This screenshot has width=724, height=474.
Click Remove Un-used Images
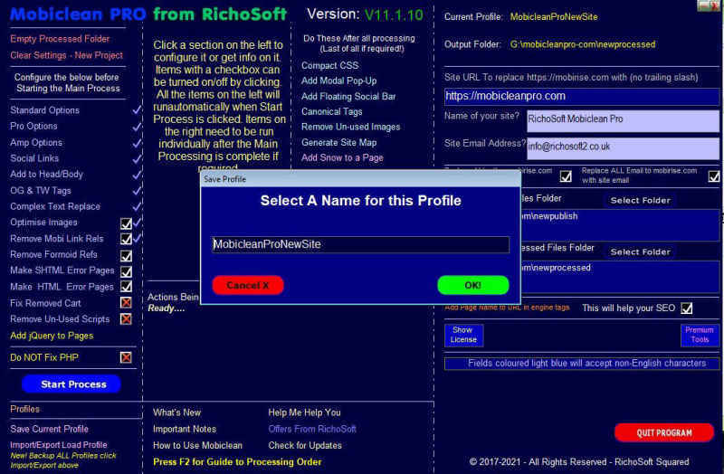(x=350, y=127)
